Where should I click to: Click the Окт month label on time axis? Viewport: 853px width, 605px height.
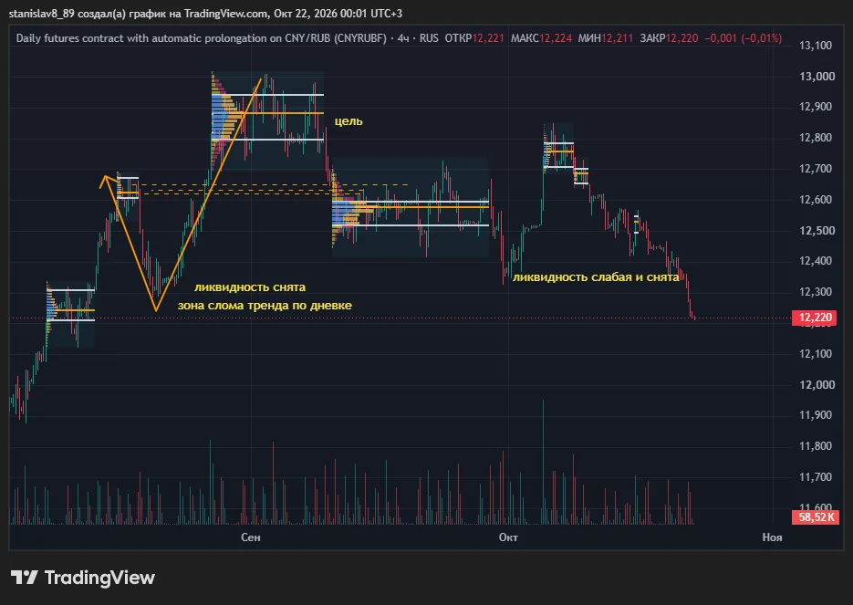(508, 537)
